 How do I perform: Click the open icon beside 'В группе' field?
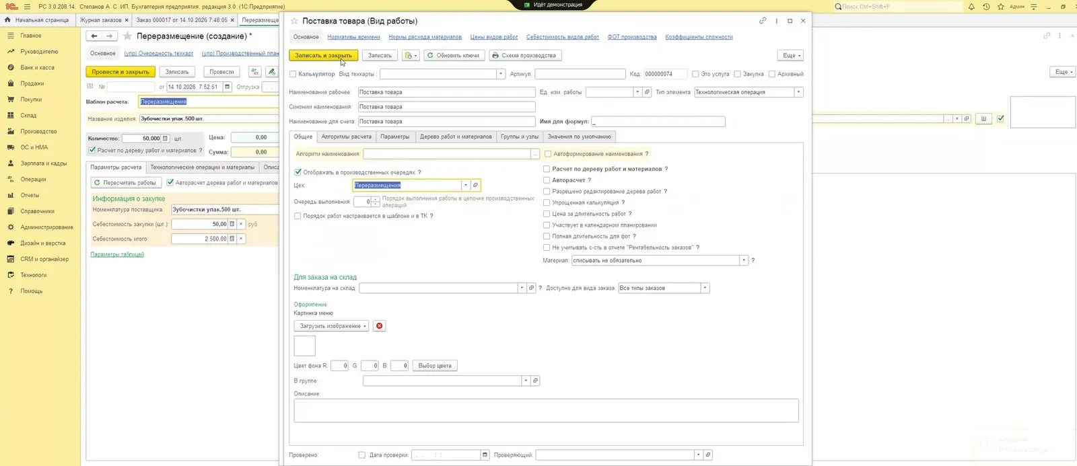click(x=535, y=381)
